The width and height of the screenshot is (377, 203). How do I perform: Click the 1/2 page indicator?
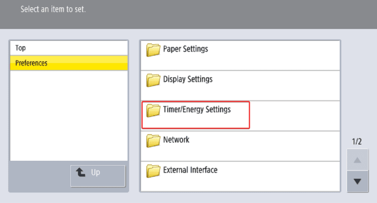point(357,142)
